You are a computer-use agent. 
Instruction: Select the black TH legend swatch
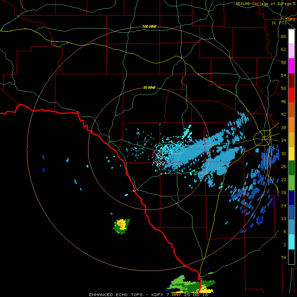tap(291, 257)
